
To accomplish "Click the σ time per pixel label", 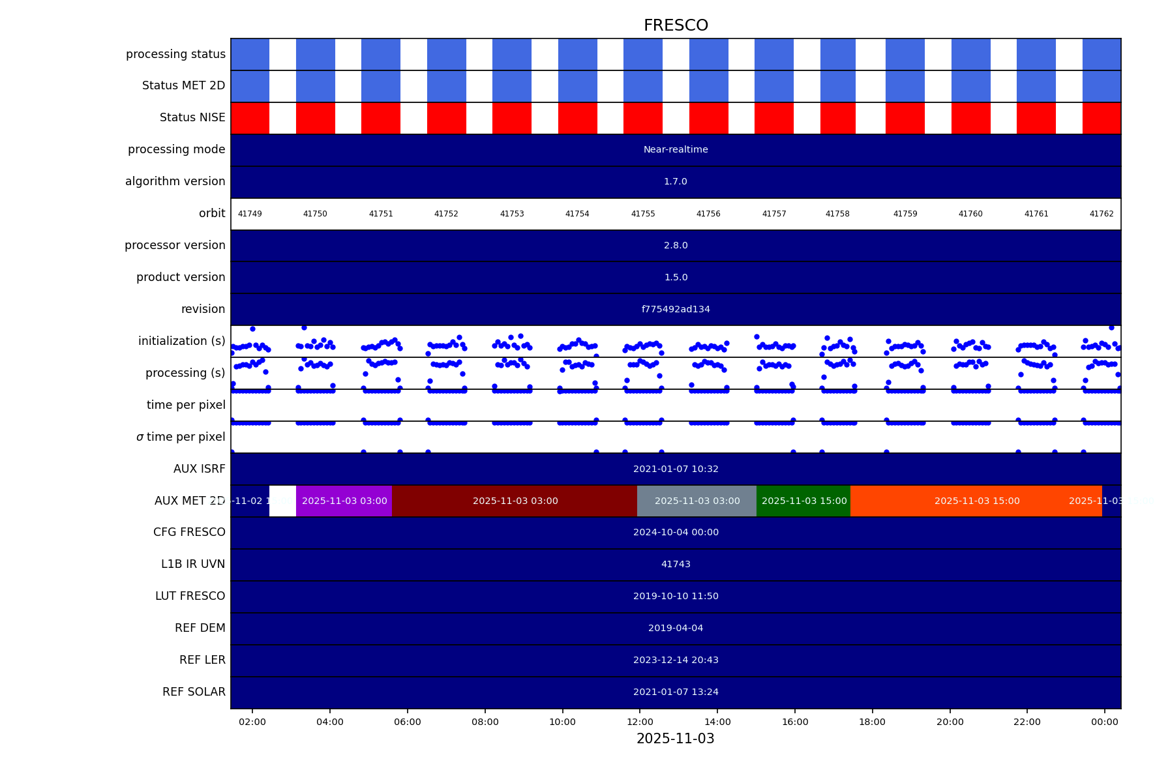I will 181,437.
